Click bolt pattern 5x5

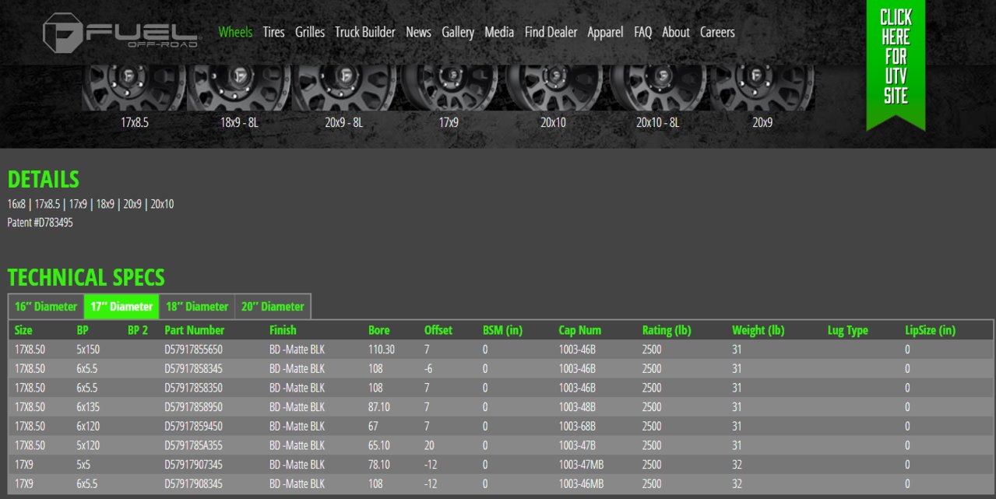(x=84, y=465)
